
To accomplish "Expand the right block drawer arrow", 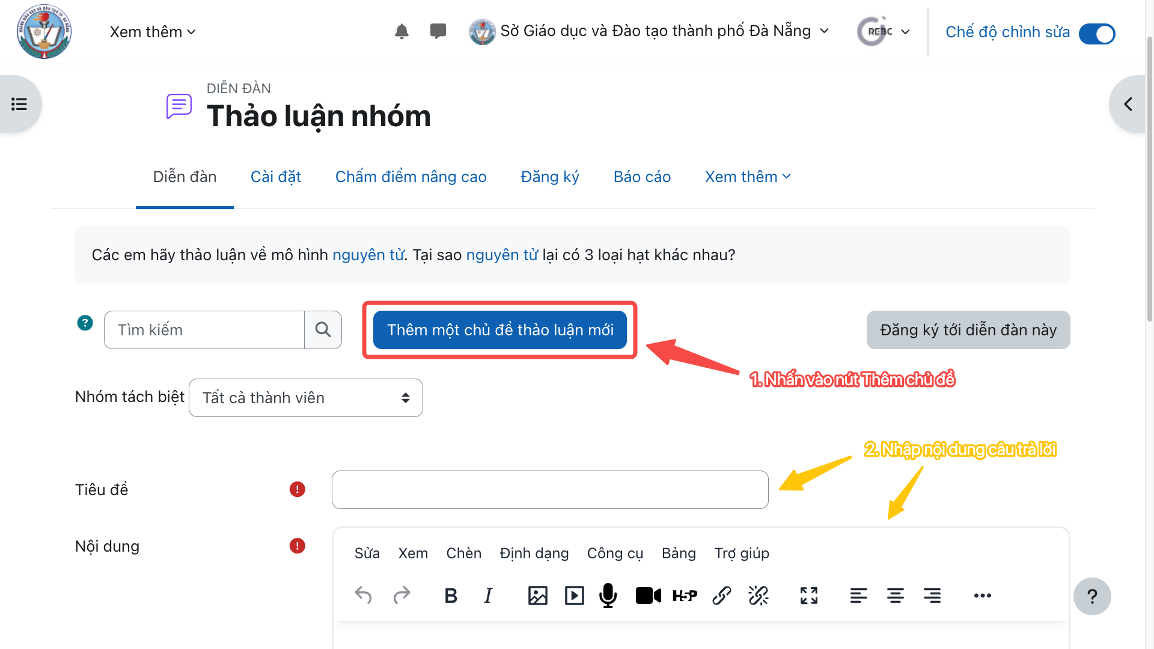I will coord(1128,104).
